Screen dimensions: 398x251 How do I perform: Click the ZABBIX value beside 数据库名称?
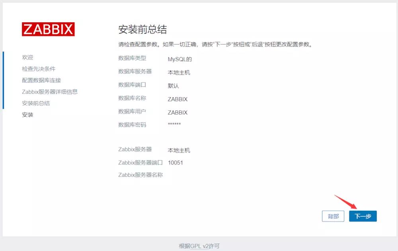178,99
